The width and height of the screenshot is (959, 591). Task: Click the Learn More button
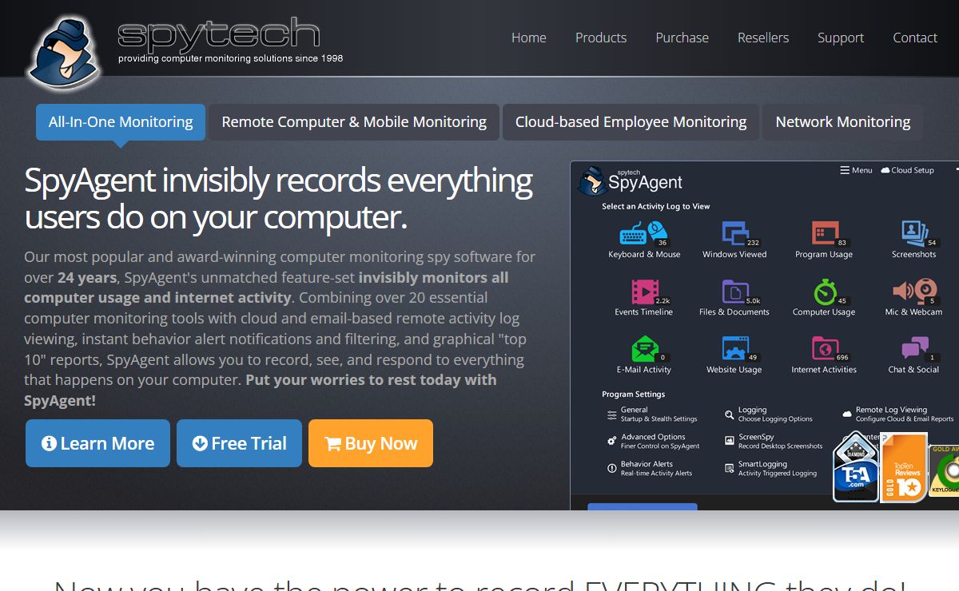(x=97, y=443)
